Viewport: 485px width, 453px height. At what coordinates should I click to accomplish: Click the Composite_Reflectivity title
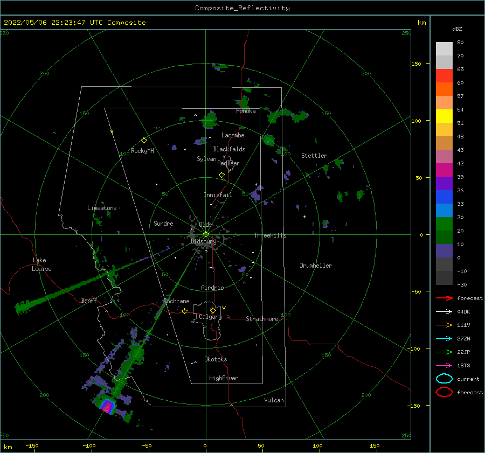(242, 8)
